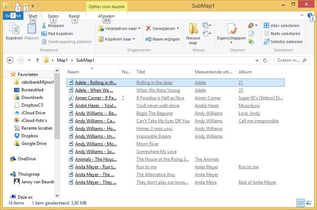
Task: Open the Bestand tab
Action: pos(13,16)
